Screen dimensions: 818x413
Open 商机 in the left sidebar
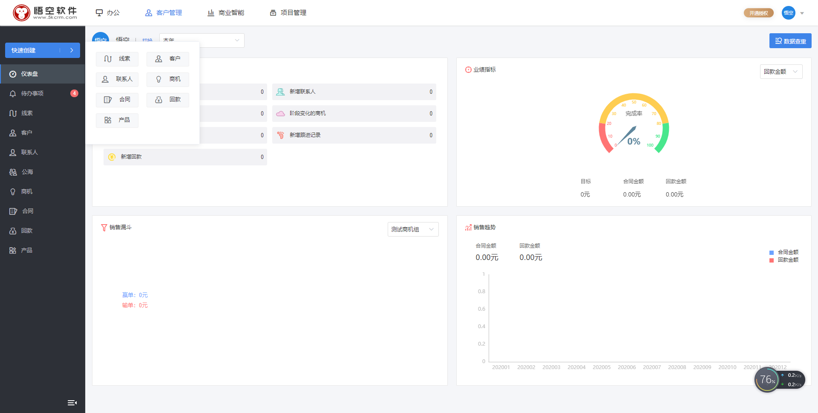(27, 191)
